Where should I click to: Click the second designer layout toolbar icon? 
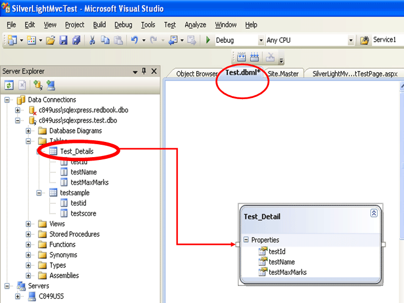(254, 57)
